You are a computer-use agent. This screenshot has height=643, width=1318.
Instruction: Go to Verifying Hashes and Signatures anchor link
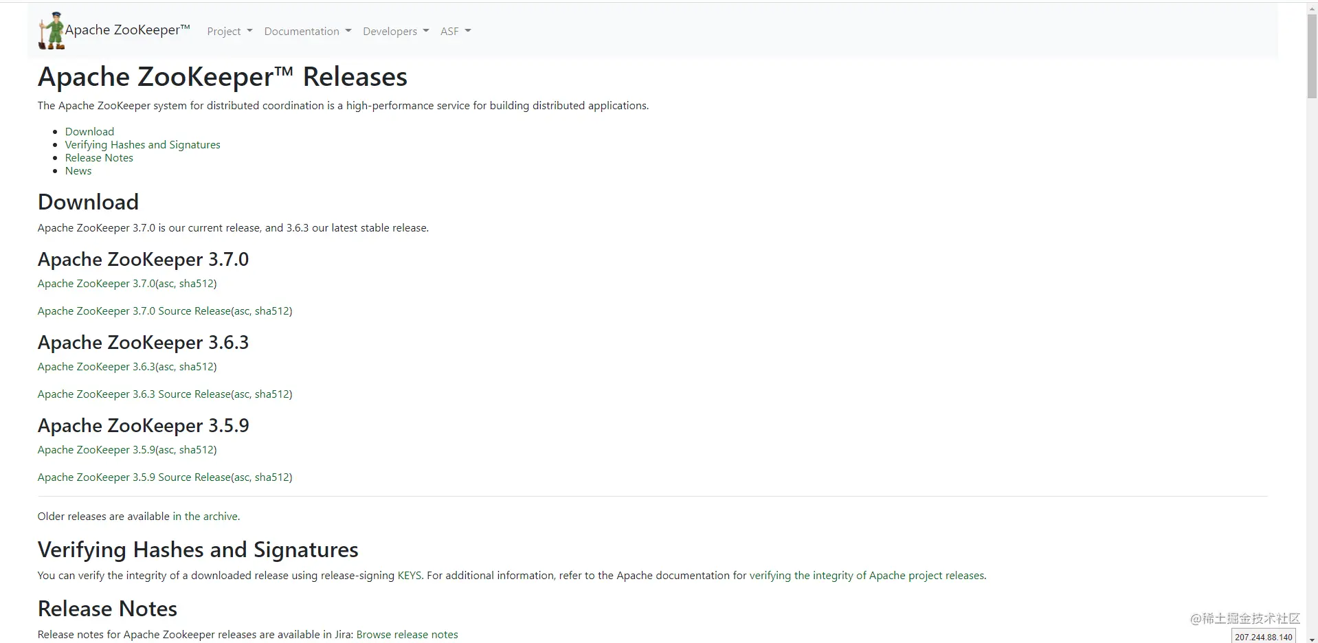point(142,144)
